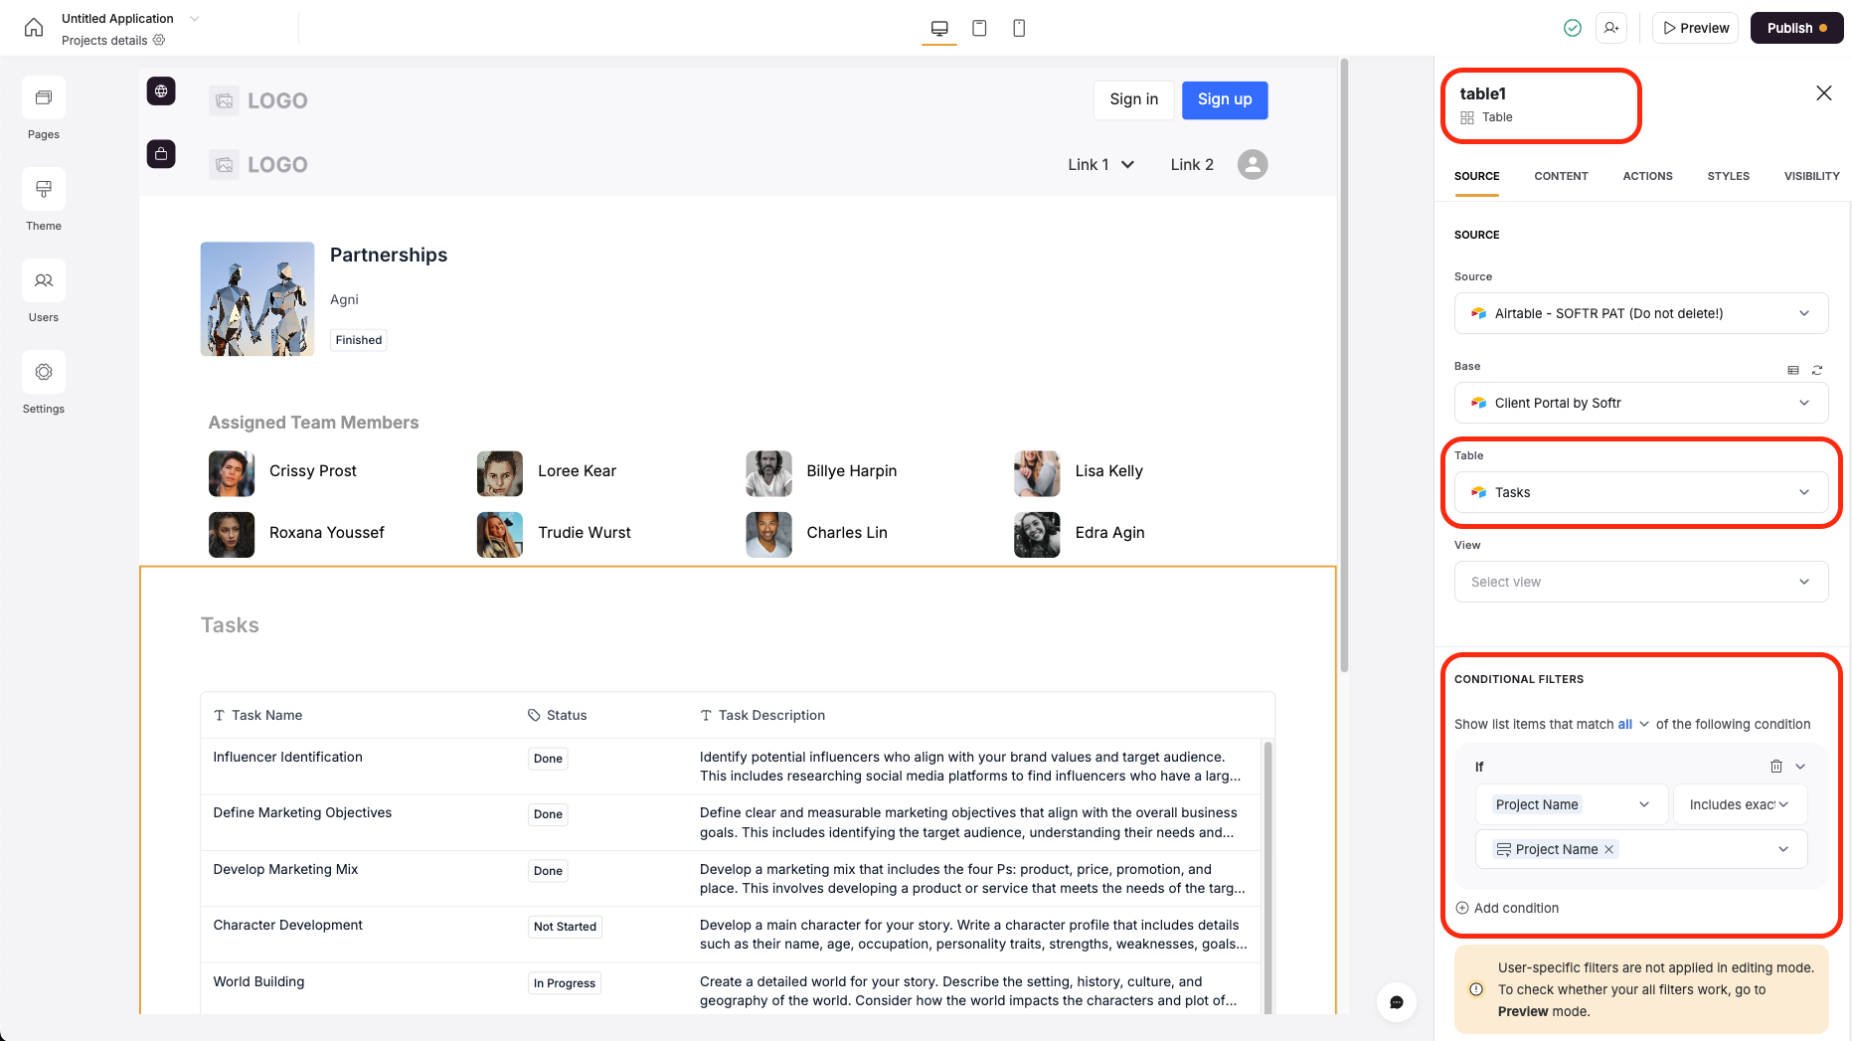Viewport: 1852px width, 1041px height.
Task: Select the lock visibility block badge
Action: coord(161,154)
